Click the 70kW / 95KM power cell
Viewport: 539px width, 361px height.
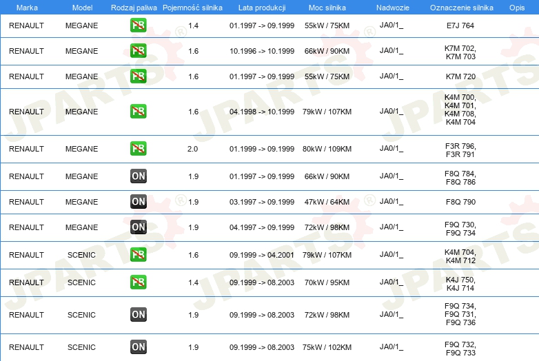pos(327,282)
